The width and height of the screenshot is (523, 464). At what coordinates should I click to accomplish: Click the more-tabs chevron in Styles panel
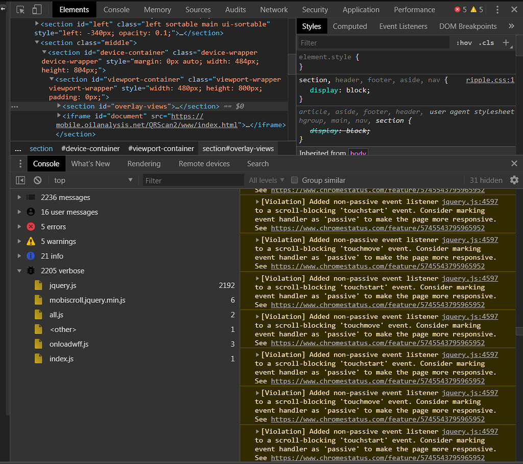(511, 26)
